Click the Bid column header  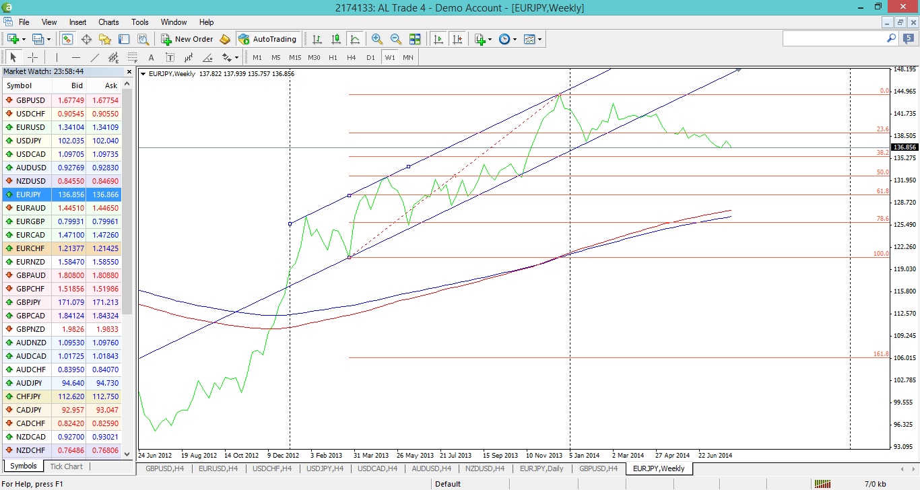(70, 85)
